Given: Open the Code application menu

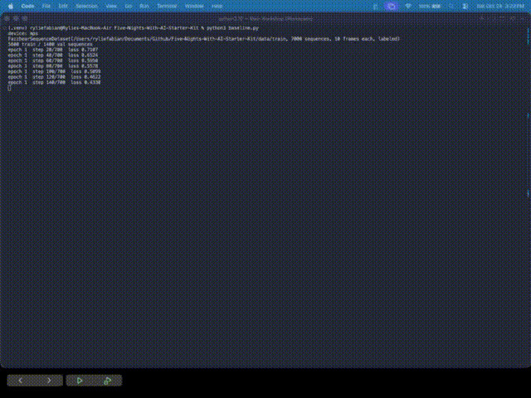Looking at the screenshot, I should [27, 6].
